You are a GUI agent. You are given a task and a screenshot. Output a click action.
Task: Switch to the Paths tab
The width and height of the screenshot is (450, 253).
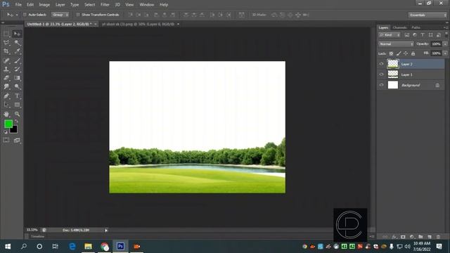pyautogui.click(x=416, y=27)
